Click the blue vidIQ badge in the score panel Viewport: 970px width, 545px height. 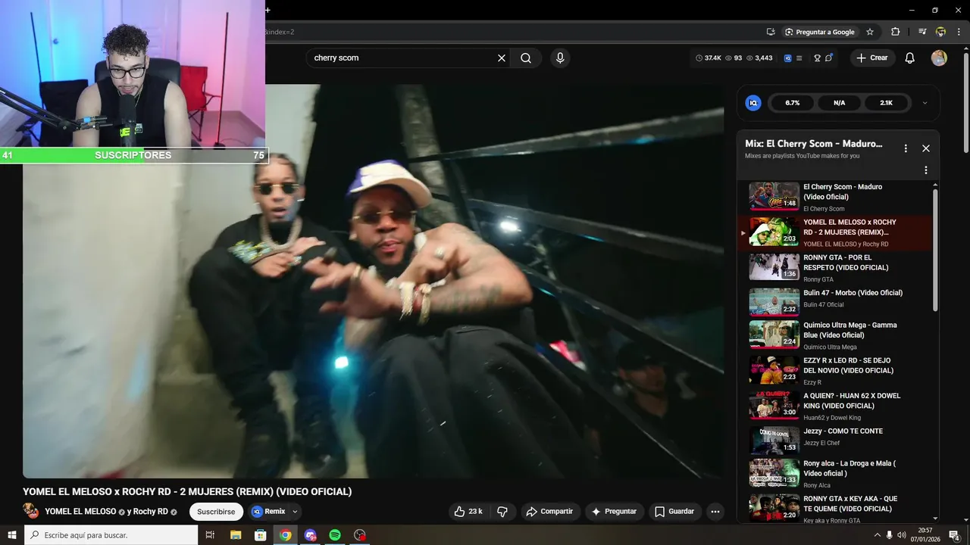pos(753,103)
